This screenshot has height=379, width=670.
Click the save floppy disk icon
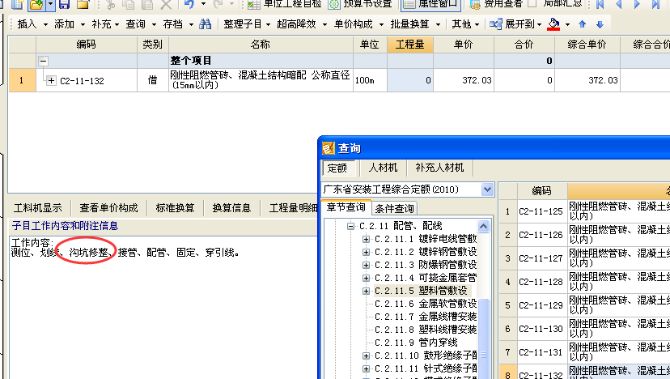pos(64,4)
